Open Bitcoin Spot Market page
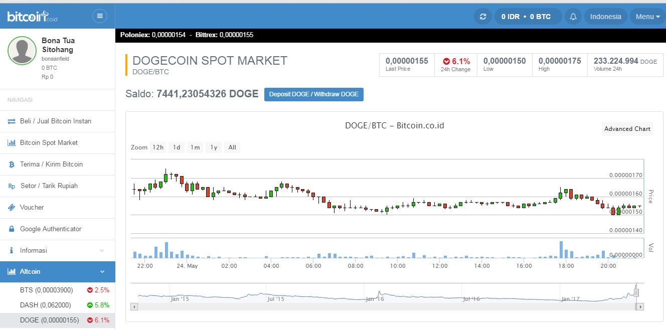The width and height of the screenshot is (666, 330). pyautogui.click(x=58, y=143)
